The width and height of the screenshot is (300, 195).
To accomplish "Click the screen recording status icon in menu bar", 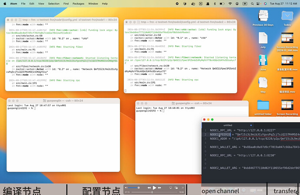I will pos(177,3).
